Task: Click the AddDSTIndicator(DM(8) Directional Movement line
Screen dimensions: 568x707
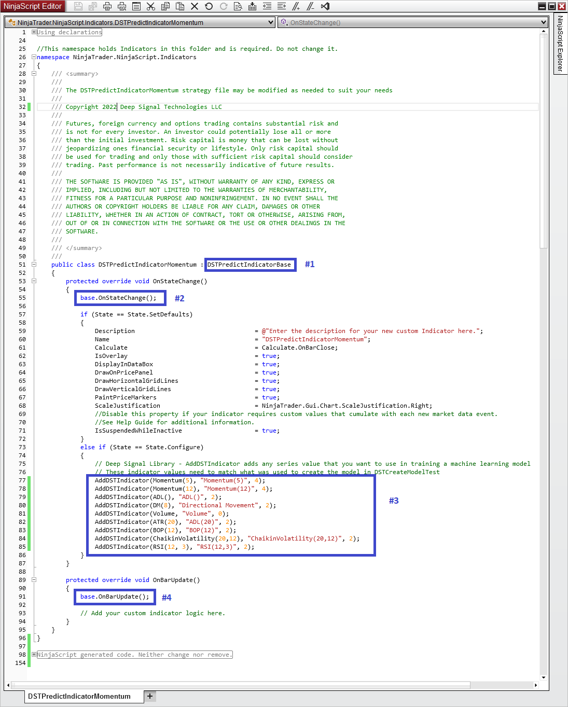Action: [185, 505]
